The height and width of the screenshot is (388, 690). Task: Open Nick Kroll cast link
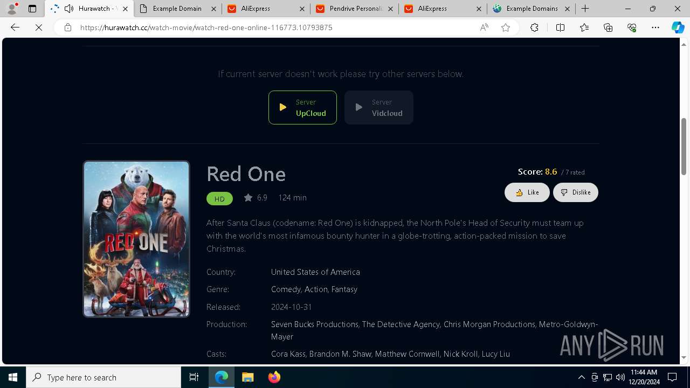pyautogui.click(x=461, y=354)
